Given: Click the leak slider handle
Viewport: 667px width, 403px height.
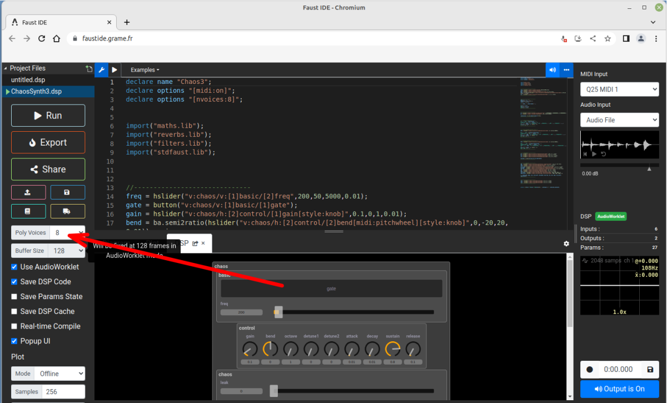Looking at the screenshot, I should tap(273, 391).
